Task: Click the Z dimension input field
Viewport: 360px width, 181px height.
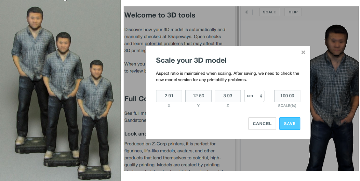Action: (x=228, y=96)
